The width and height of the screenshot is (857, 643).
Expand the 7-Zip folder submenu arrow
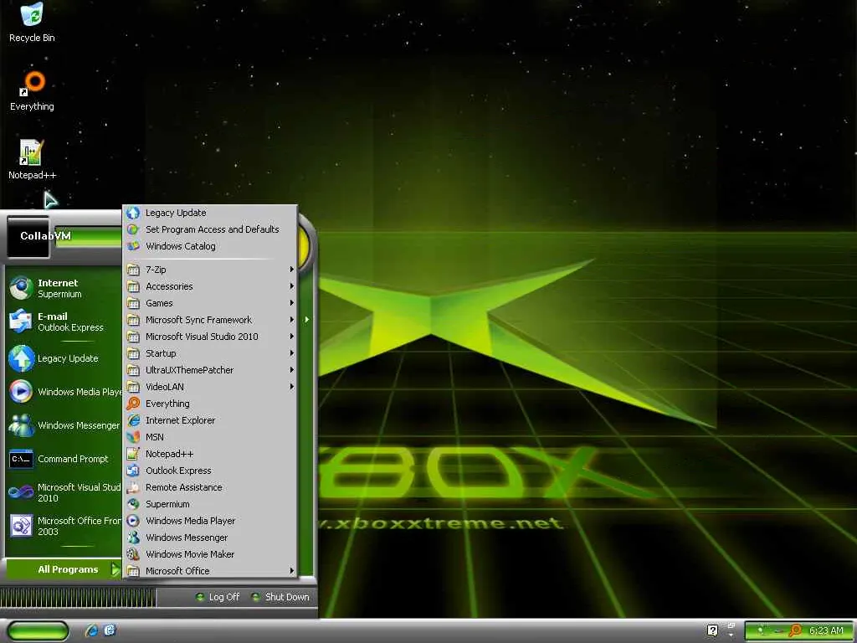tap(291, 270)
